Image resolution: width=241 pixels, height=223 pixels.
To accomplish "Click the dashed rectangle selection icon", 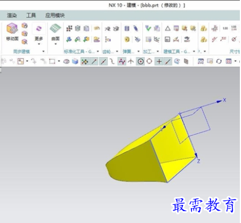I will click(52, 62).
